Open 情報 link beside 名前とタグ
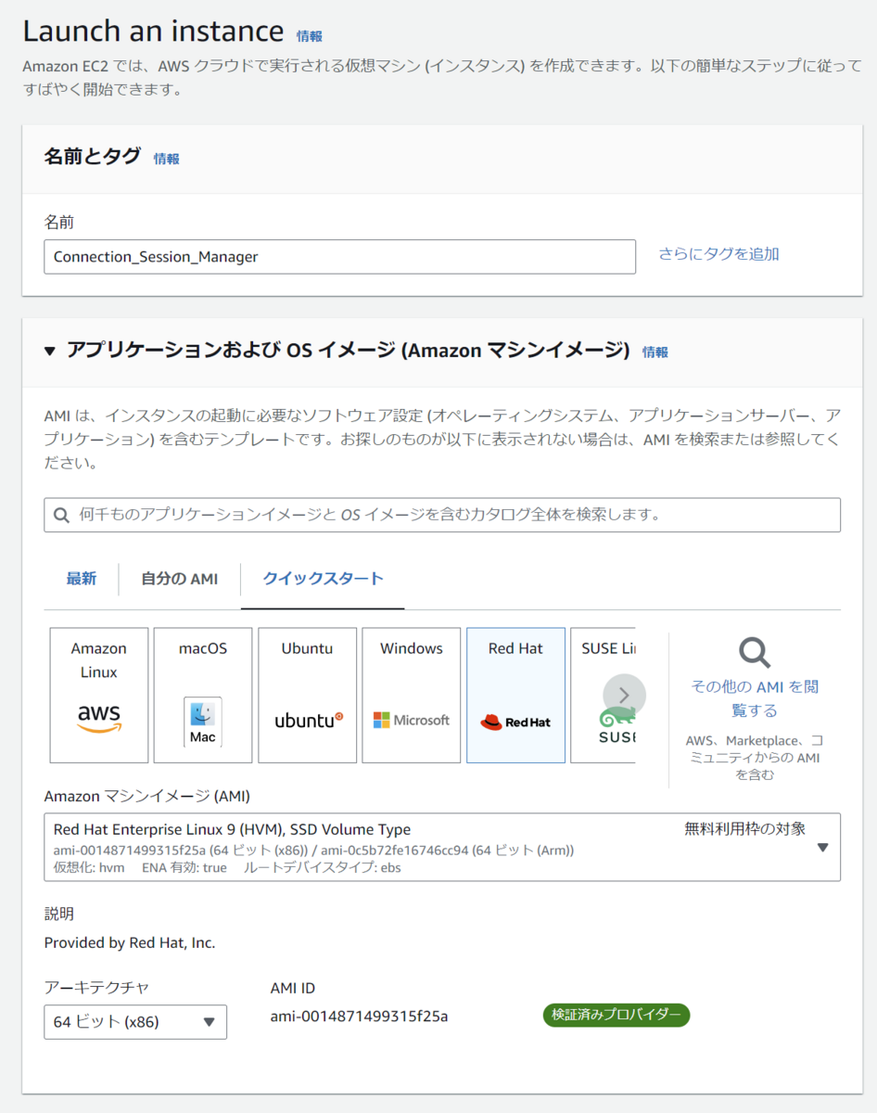 tap(167, 159)
